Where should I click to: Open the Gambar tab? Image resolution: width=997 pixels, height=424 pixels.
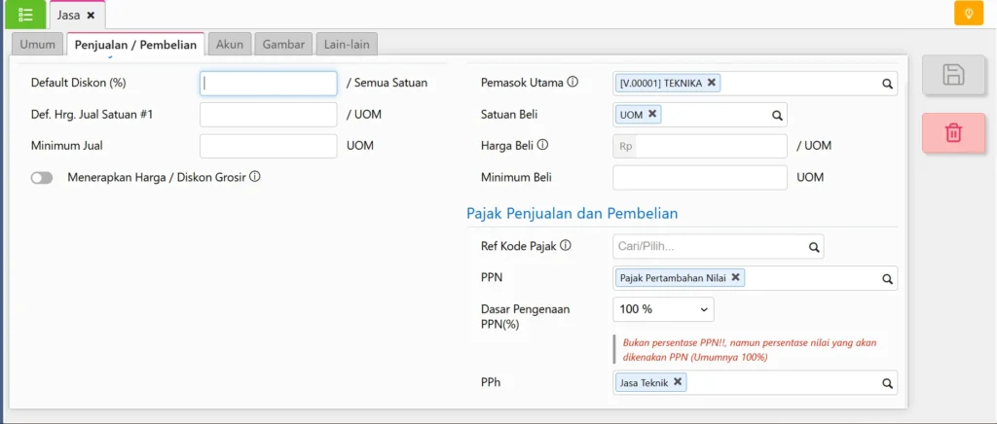point(283,45)
